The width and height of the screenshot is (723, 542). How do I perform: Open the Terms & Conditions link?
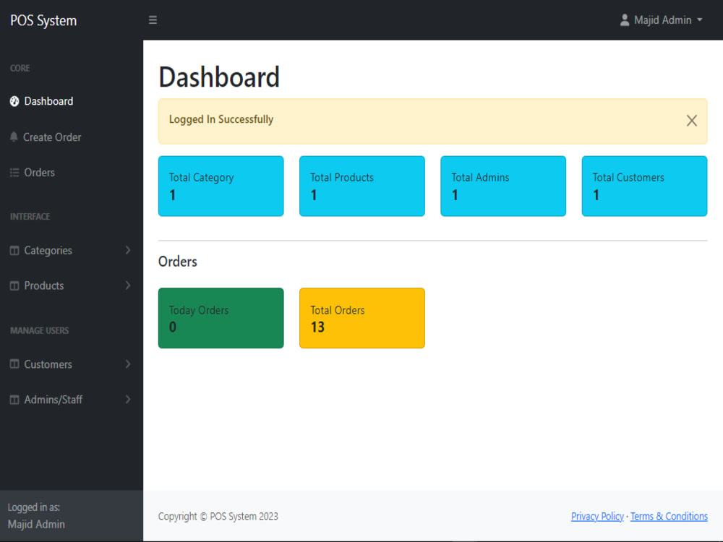[x=669, y=516]
